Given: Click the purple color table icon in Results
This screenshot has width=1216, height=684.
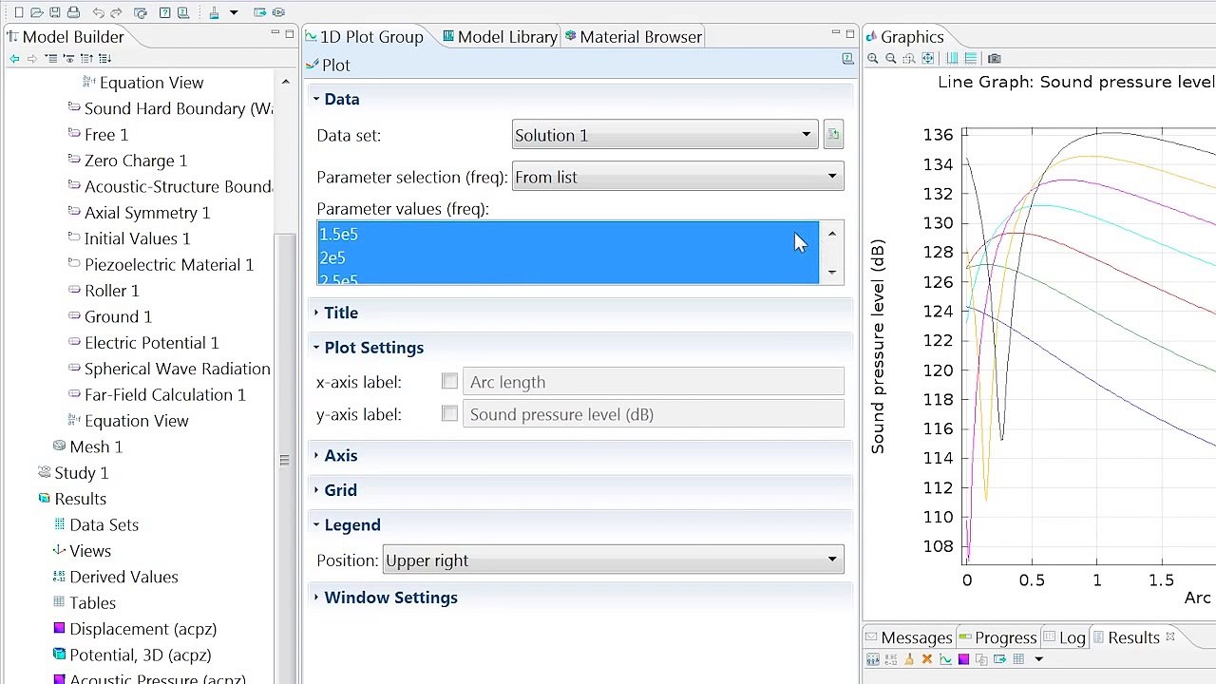Looking at the screenshot, I should pos(963,659).
